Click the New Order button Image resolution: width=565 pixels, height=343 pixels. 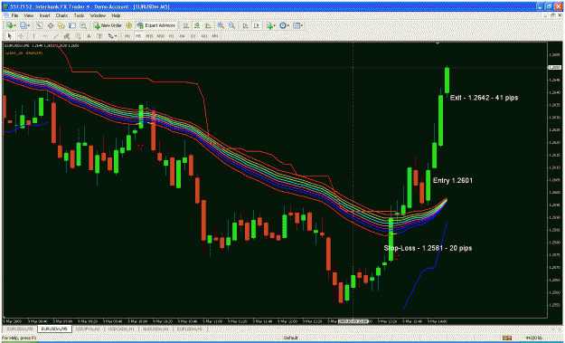pos(108,25)
